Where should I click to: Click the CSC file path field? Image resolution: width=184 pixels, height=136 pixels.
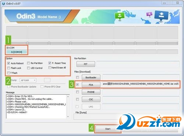coord(141,99)
